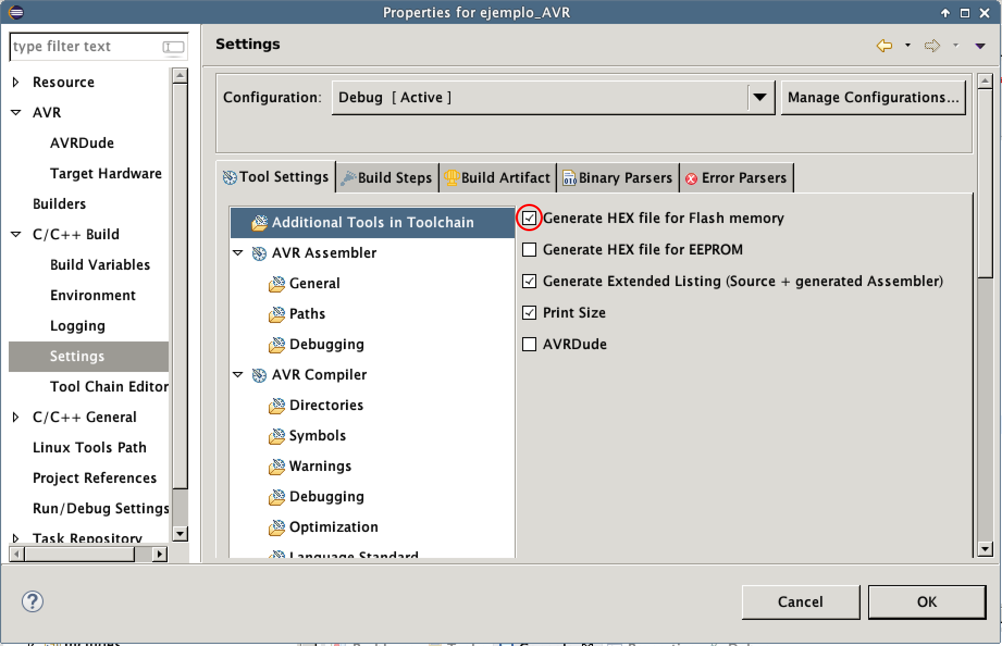Image resolution: width=1002 pixels, height=646 pixels.
Task: Click the Manage Configurations button
Action: click(873, 98)
